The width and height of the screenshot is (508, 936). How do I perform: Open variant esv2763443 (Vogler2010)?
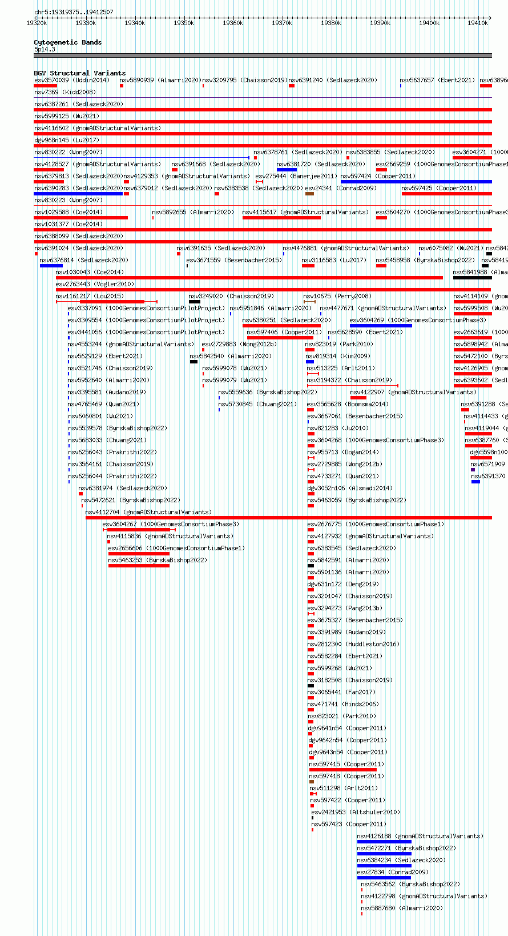coord(95,284)
